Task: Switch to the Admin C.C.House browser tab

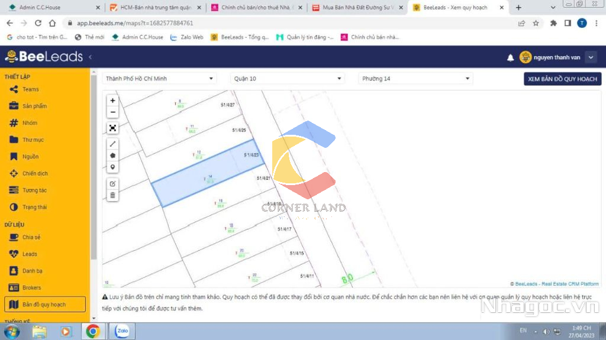Action: (x=53, y=8)
